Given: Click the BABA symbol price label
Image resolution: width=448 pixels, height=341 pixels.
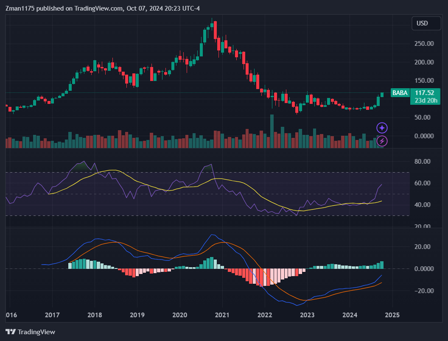Looking at the screenshot, I should [400, 93].
